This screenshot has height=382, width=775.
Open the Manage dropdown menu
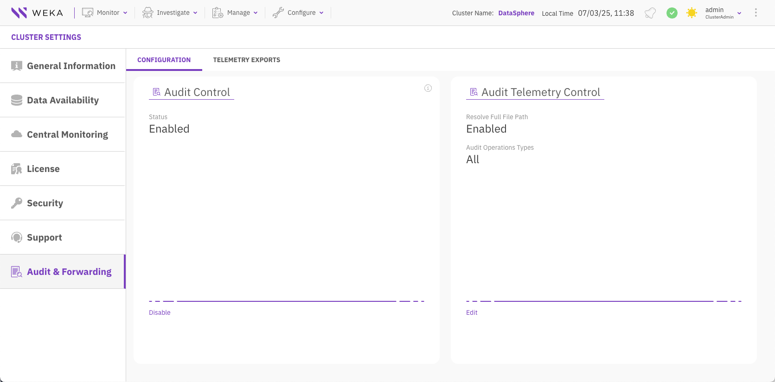(235, 13)
